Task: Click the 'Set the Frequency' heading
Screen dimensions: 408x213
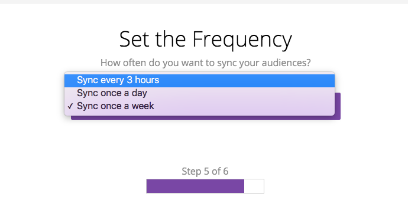Action: click(x=206, y=40)
